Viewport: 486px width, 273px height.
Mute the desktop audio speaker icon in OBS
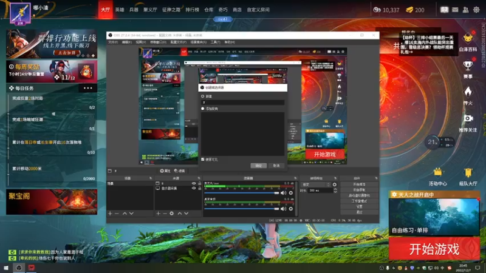coord(283,209)
